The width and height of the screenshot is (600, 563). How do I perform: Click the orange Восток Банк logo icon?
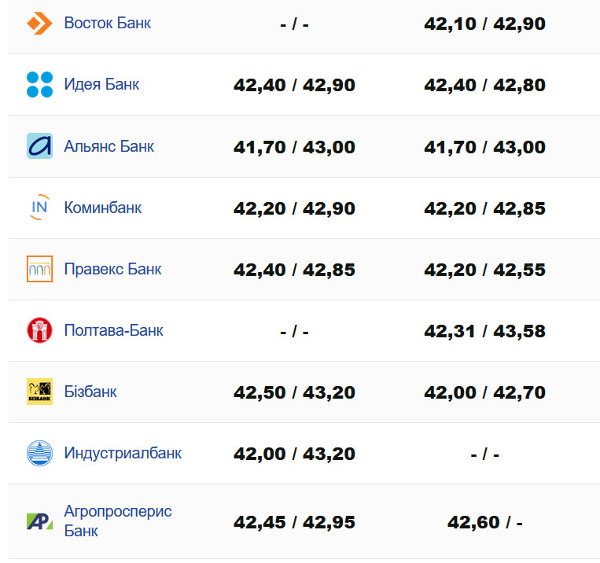(39, 24)
